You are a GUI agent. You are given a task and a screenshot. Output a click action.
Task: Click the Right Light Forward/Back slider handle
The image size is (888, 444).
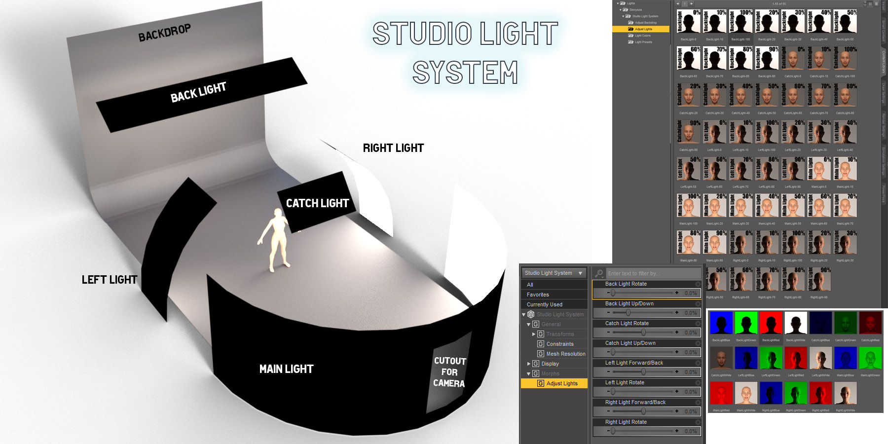pos(643,411)
